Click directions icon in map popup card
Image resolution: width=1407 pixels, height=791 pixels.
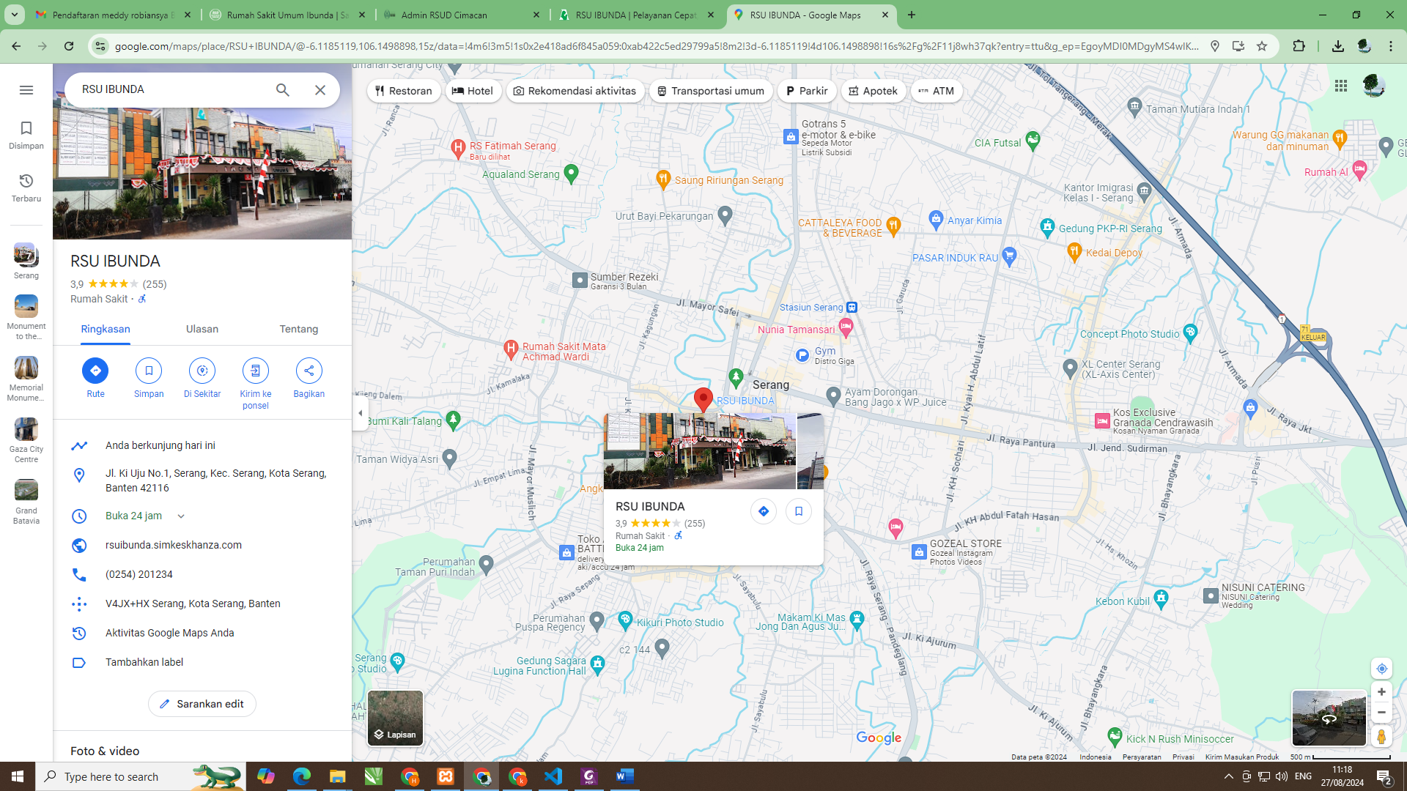pos(764,511)
